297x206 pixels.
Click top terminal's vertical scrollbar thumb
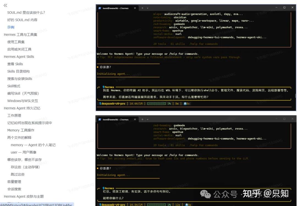[x=295, y=96]
